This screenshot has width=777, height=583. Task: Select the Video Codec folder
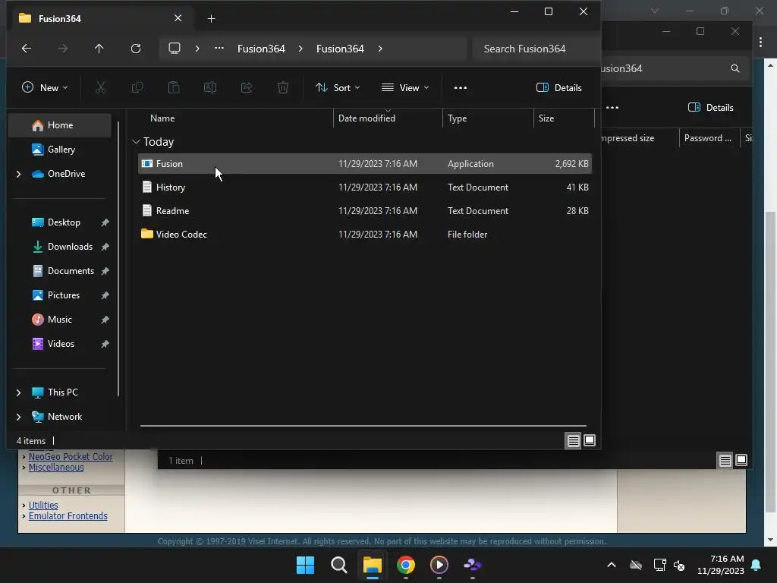click(x=365, y=235)
